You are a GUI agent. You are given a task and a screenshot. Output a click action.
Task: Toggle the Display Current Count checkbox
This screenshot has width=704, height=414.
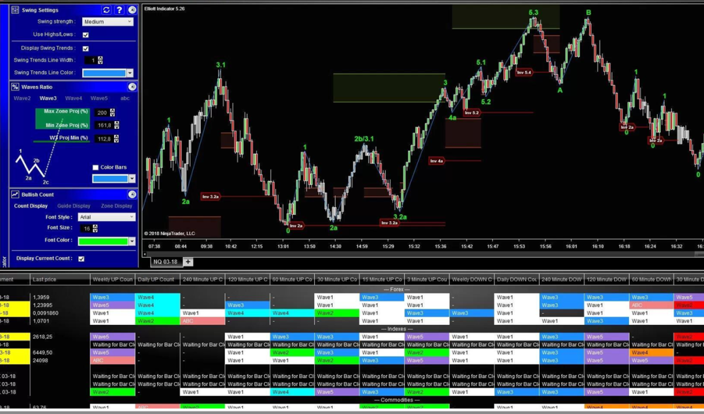81,259
